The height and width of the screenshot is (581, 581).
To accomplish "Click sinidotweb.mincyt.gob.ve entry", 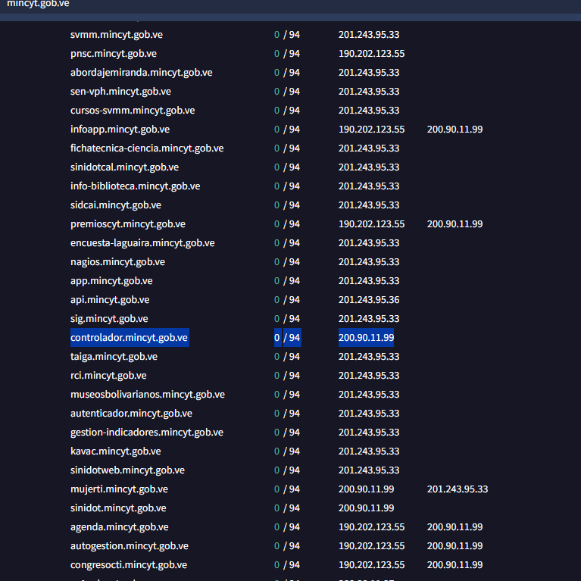I will point(127,469).
